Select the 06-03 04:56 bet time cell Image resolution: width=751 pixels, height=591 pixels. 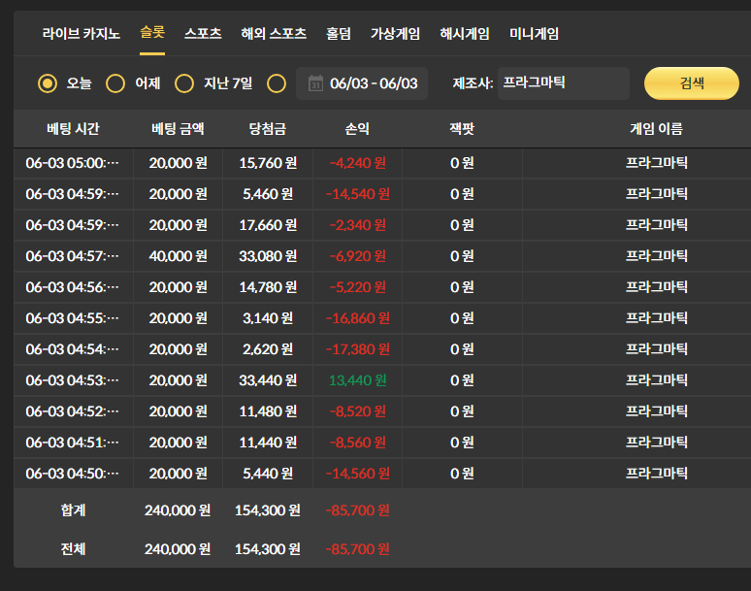(73, 287)
